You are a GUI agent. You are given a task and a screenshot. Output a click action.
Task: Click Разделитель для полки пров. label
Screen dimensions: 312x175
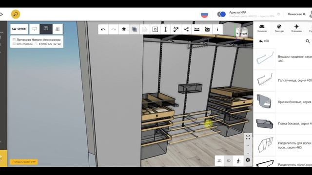[x=295, y=145]
